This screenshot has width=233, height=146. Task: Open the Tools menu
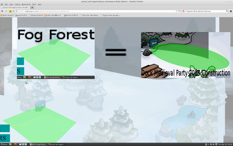point(34,4)
